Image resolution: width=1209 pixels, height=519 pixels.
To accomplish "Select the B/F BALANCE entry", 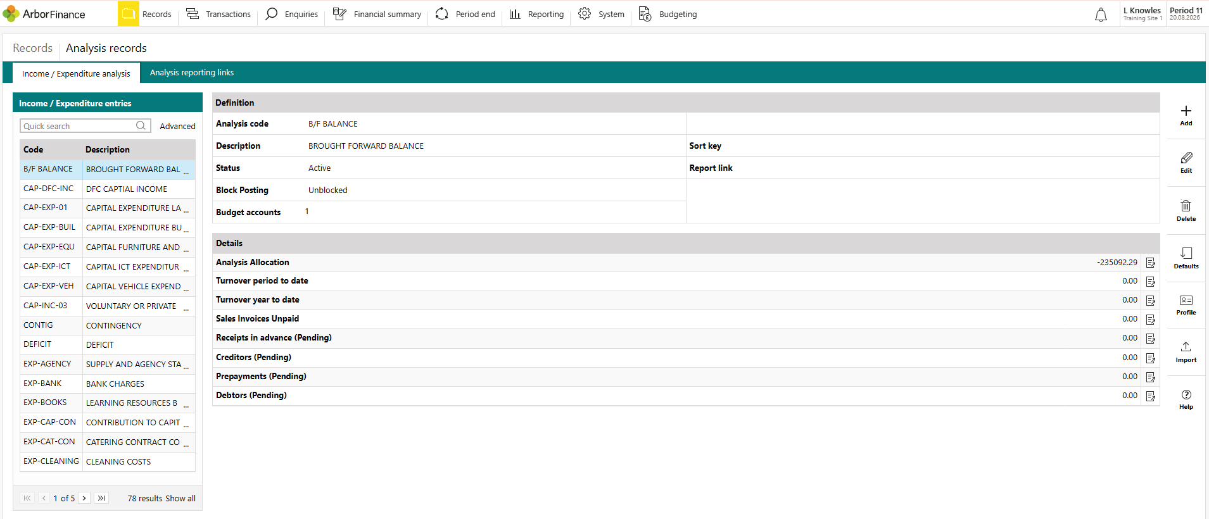I will [x=108, y=169].
